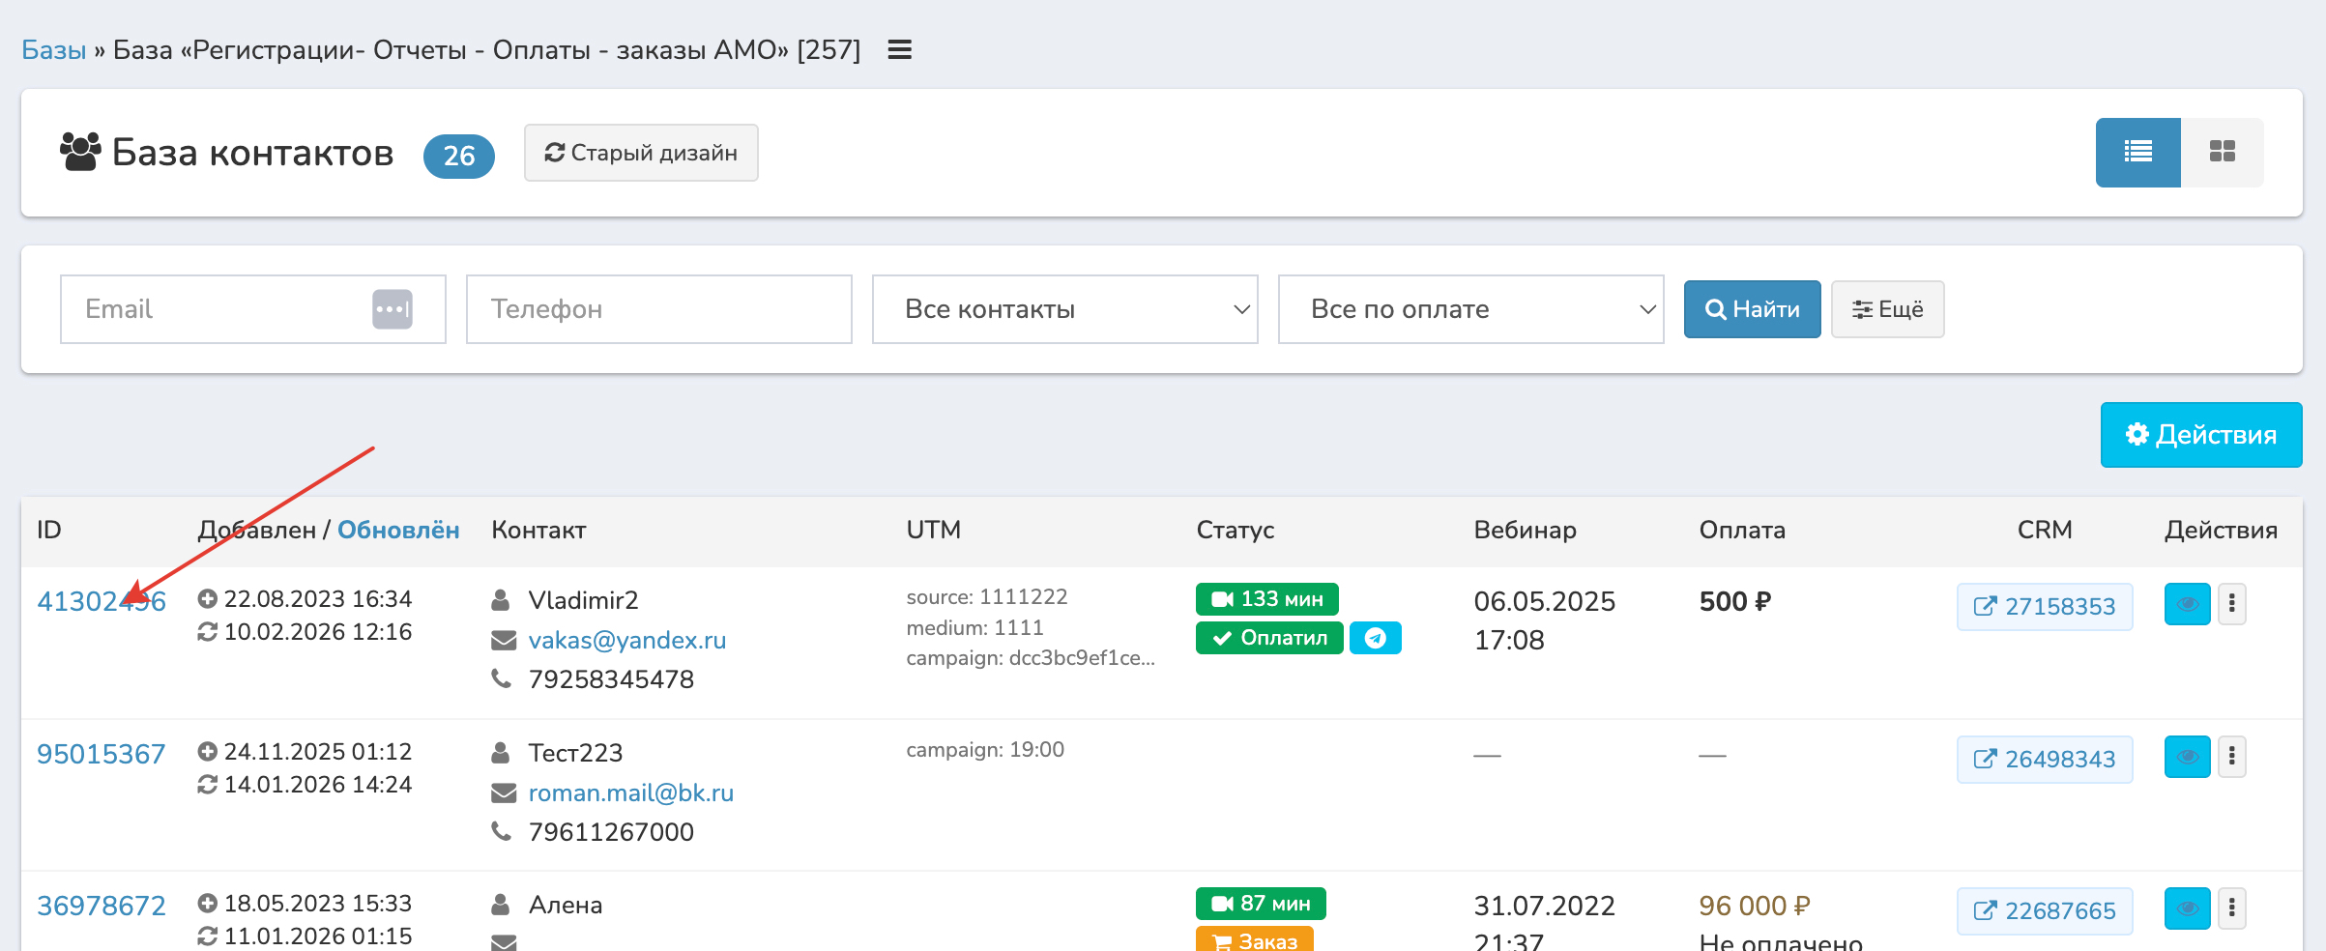Focus the 'Телефон' input field
The height and width of the screenshot is (951, 2326).
click(x=658, y=309)
